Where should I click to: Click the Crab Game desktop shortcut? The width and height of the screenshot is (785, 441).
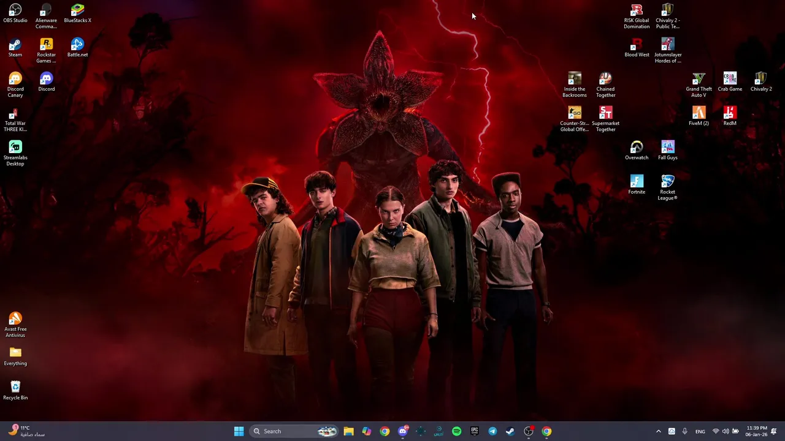pyautogui.click(x=730, y=82)
